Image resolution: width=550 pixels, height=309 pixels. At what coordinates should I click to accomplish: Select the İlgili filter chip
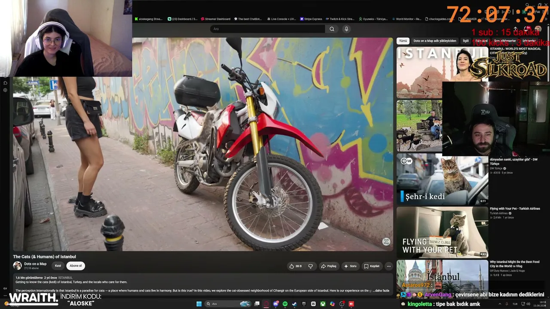point(466,41)
